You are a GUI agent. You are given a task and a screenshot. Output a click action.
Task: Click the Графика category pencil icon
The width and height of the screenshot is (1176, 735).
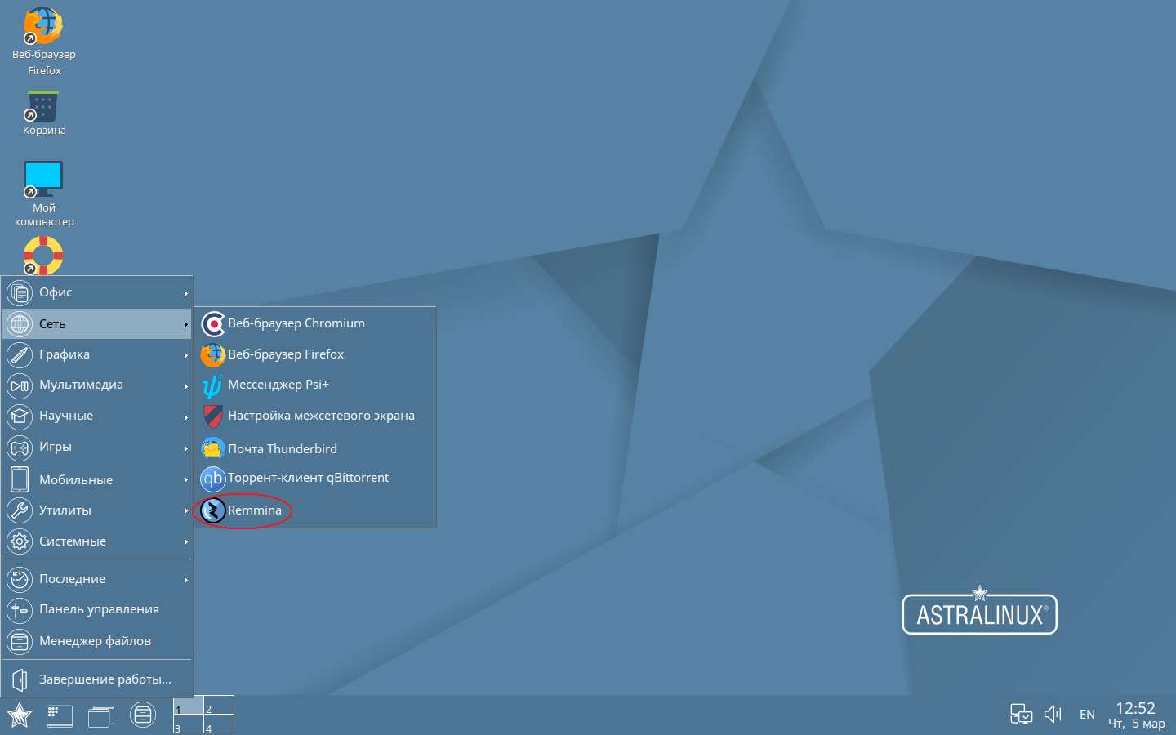pyautogui.click(x=20, y=354)
